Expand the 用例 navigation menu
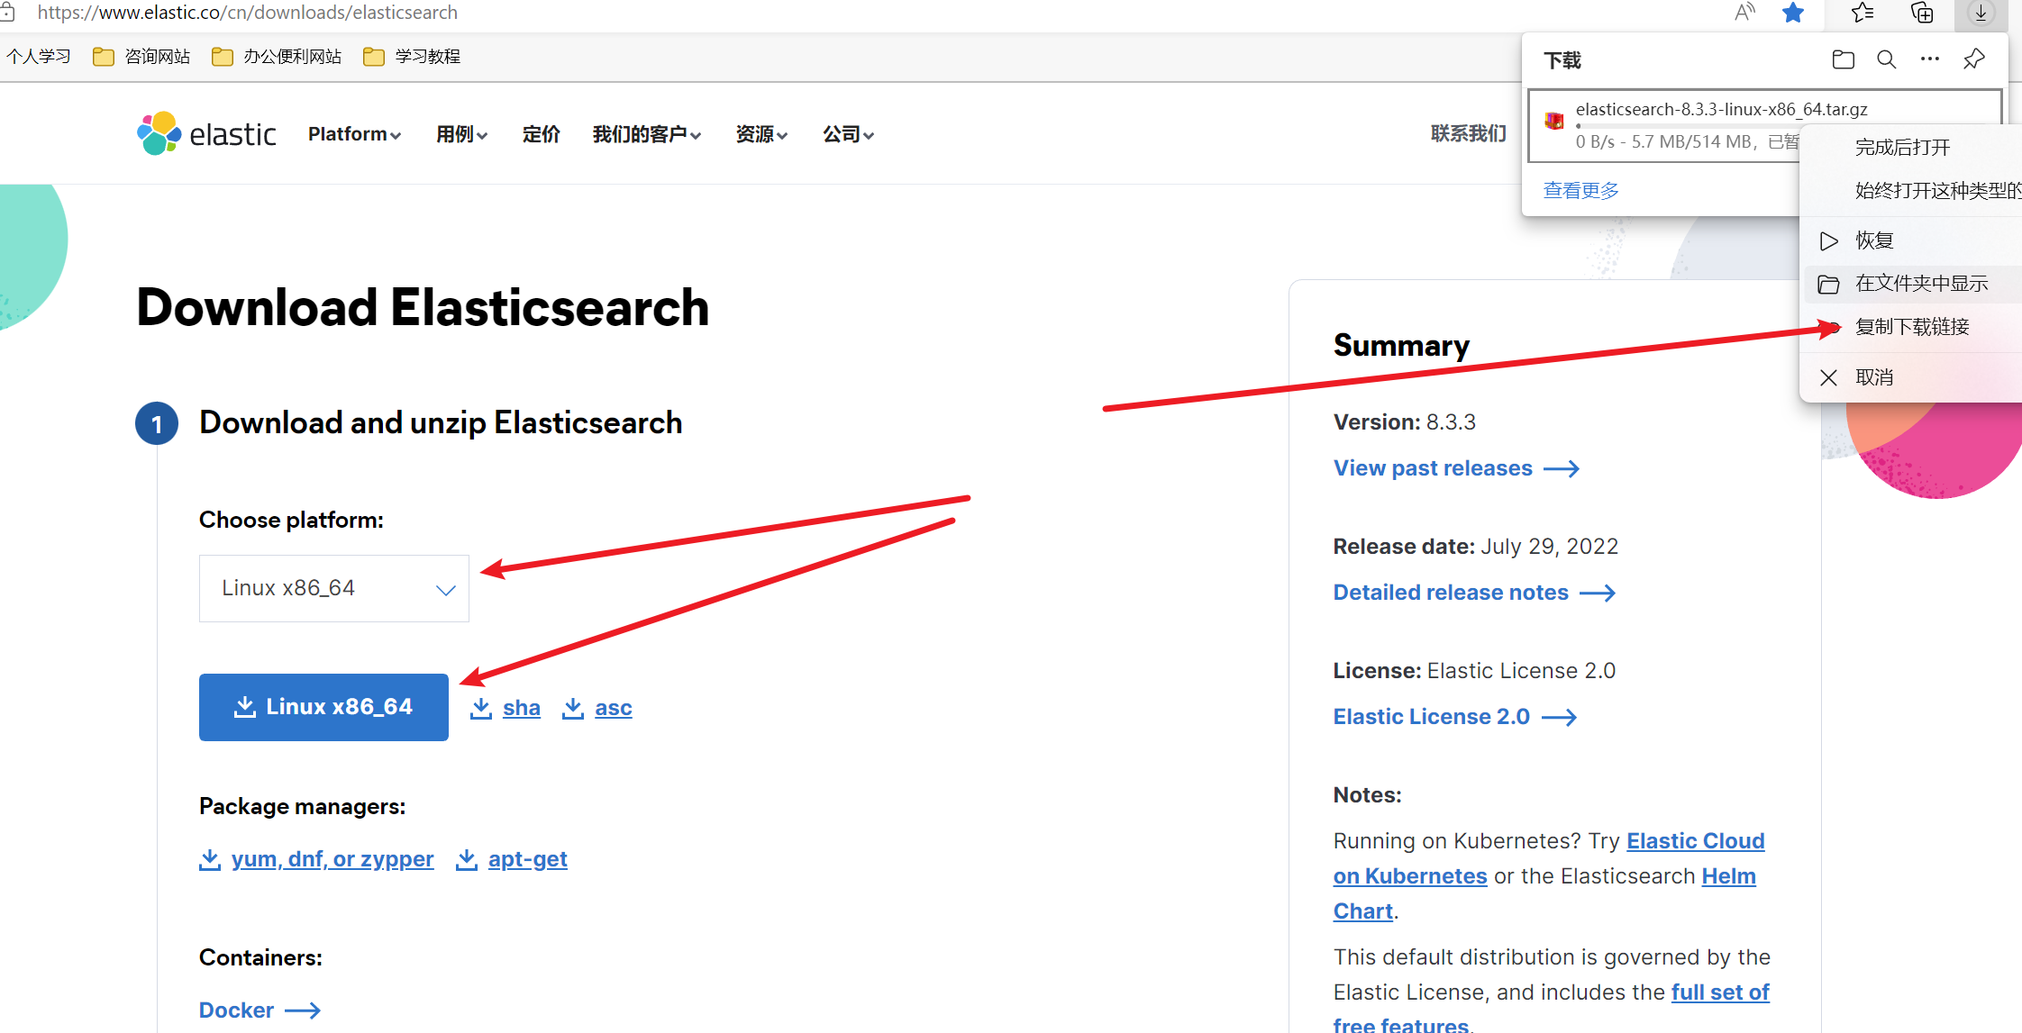 (461, 134)
